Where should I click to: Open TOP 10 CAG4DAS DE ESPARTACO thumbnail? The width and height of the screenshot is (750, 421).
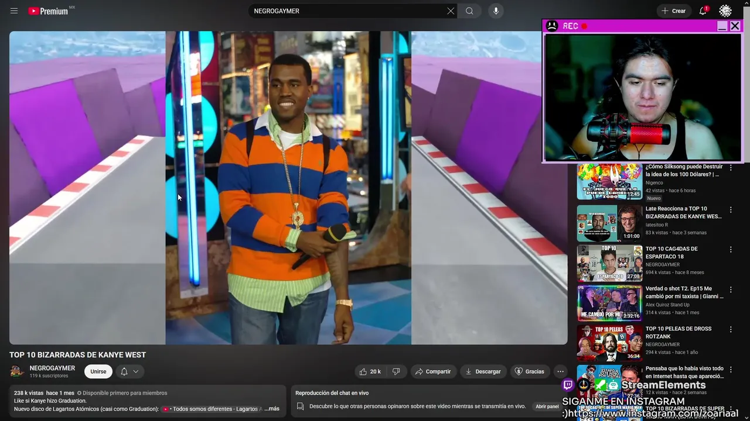(x=609, y=263)
